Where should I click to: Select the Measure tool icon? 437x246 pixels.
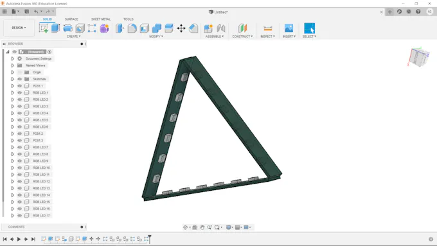click(267, 28)
